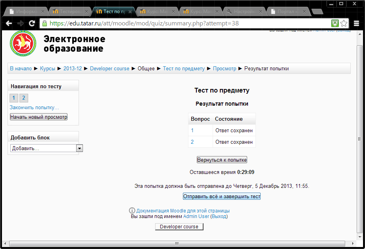Open question 2 in results table
Screen dimensions: 365x249
pyautogui.click(x=192, y=142)
